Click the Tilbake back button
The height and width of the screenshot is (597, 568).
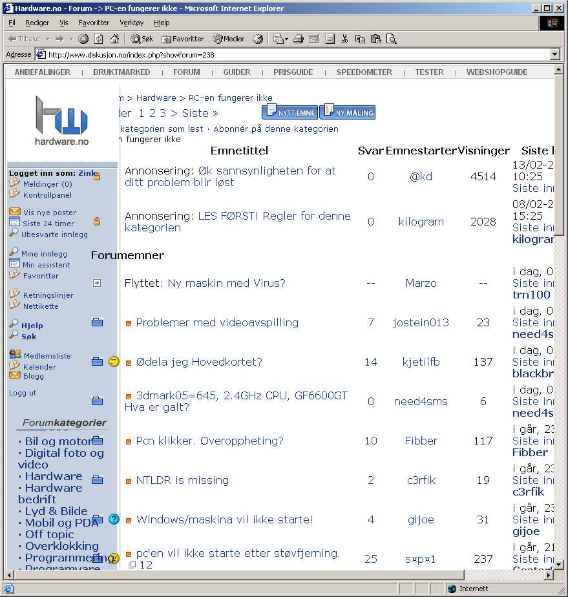point(24,39)
